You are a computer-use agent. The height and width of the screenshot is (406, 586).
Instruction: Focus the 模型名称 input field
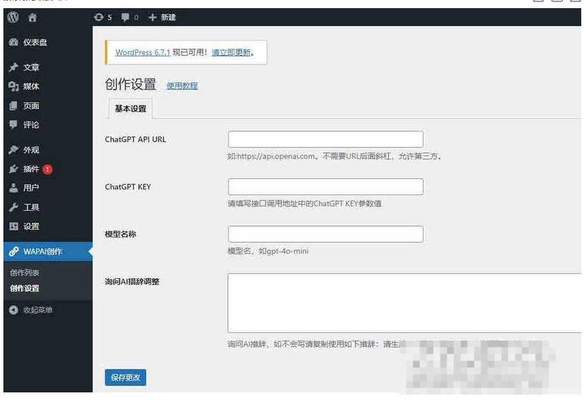coord(326,234)
